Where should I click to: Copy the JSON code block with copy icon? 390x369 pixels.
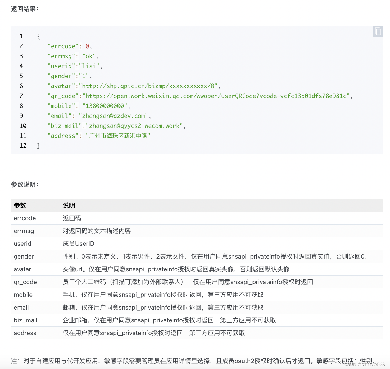coord(378,31)
